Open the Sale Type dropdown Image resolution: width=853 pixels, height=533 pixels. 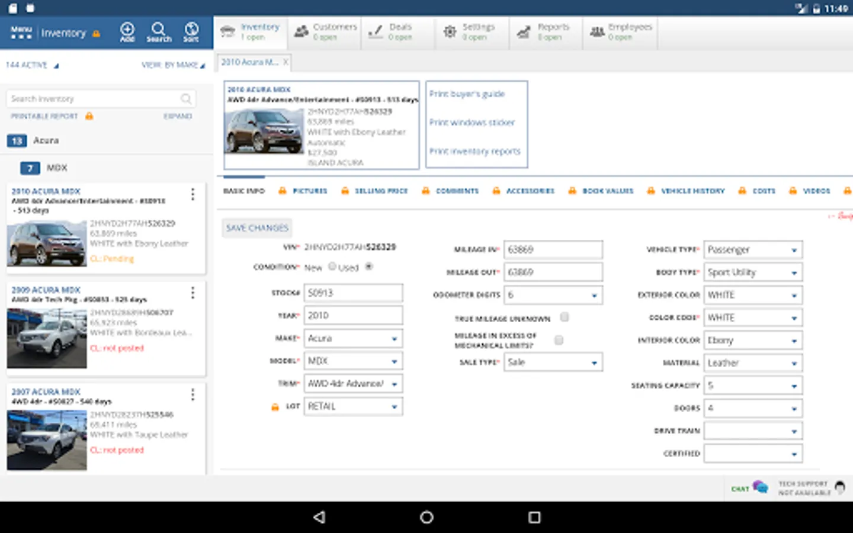553,362
